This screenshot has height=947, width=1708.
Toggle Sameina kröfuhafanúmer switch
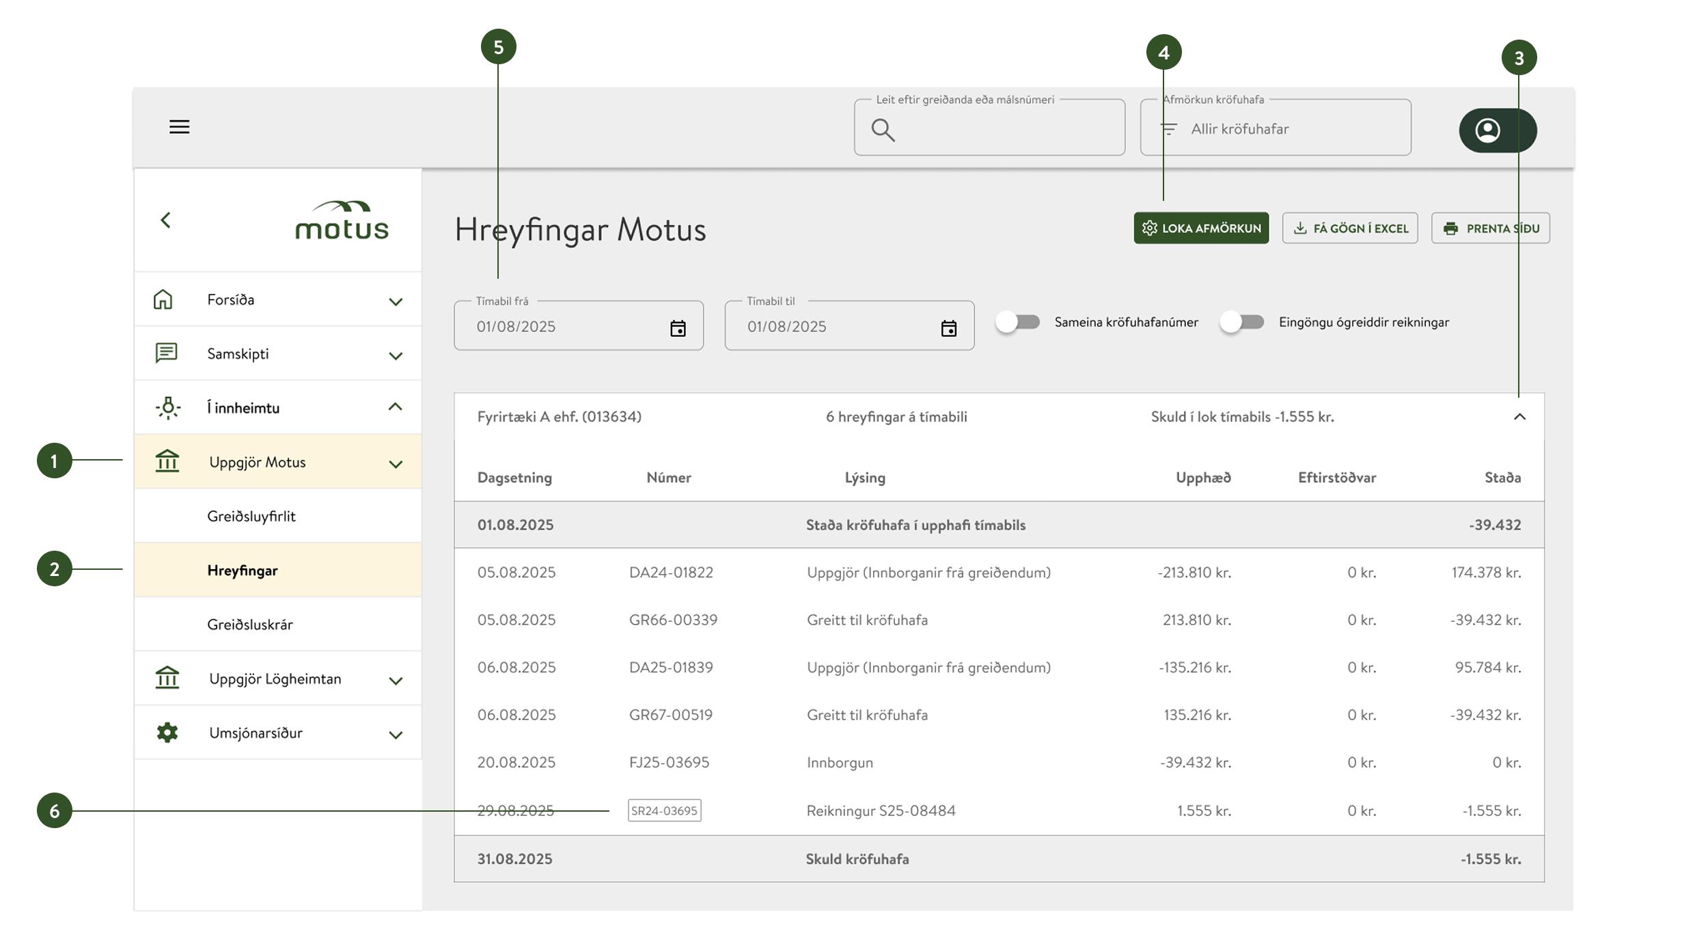click(x=1017, y=322)
